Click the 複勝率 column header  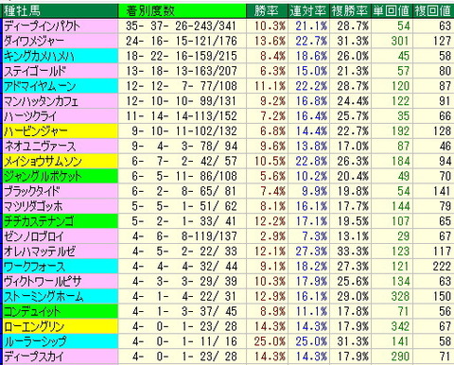coord(350,11)
